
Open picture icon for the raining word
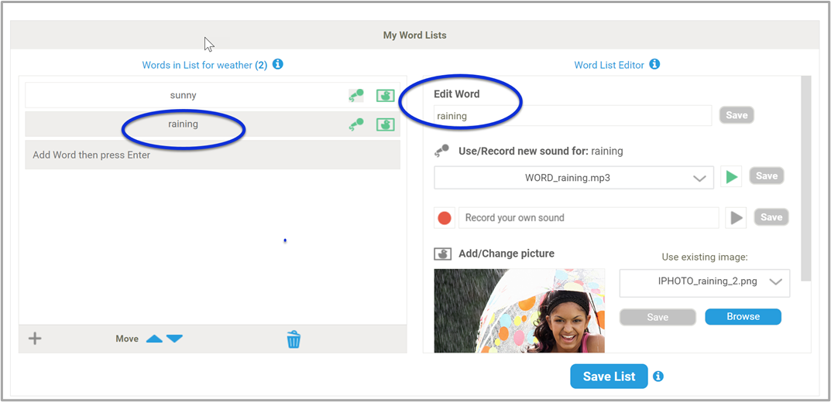(385, 124)
